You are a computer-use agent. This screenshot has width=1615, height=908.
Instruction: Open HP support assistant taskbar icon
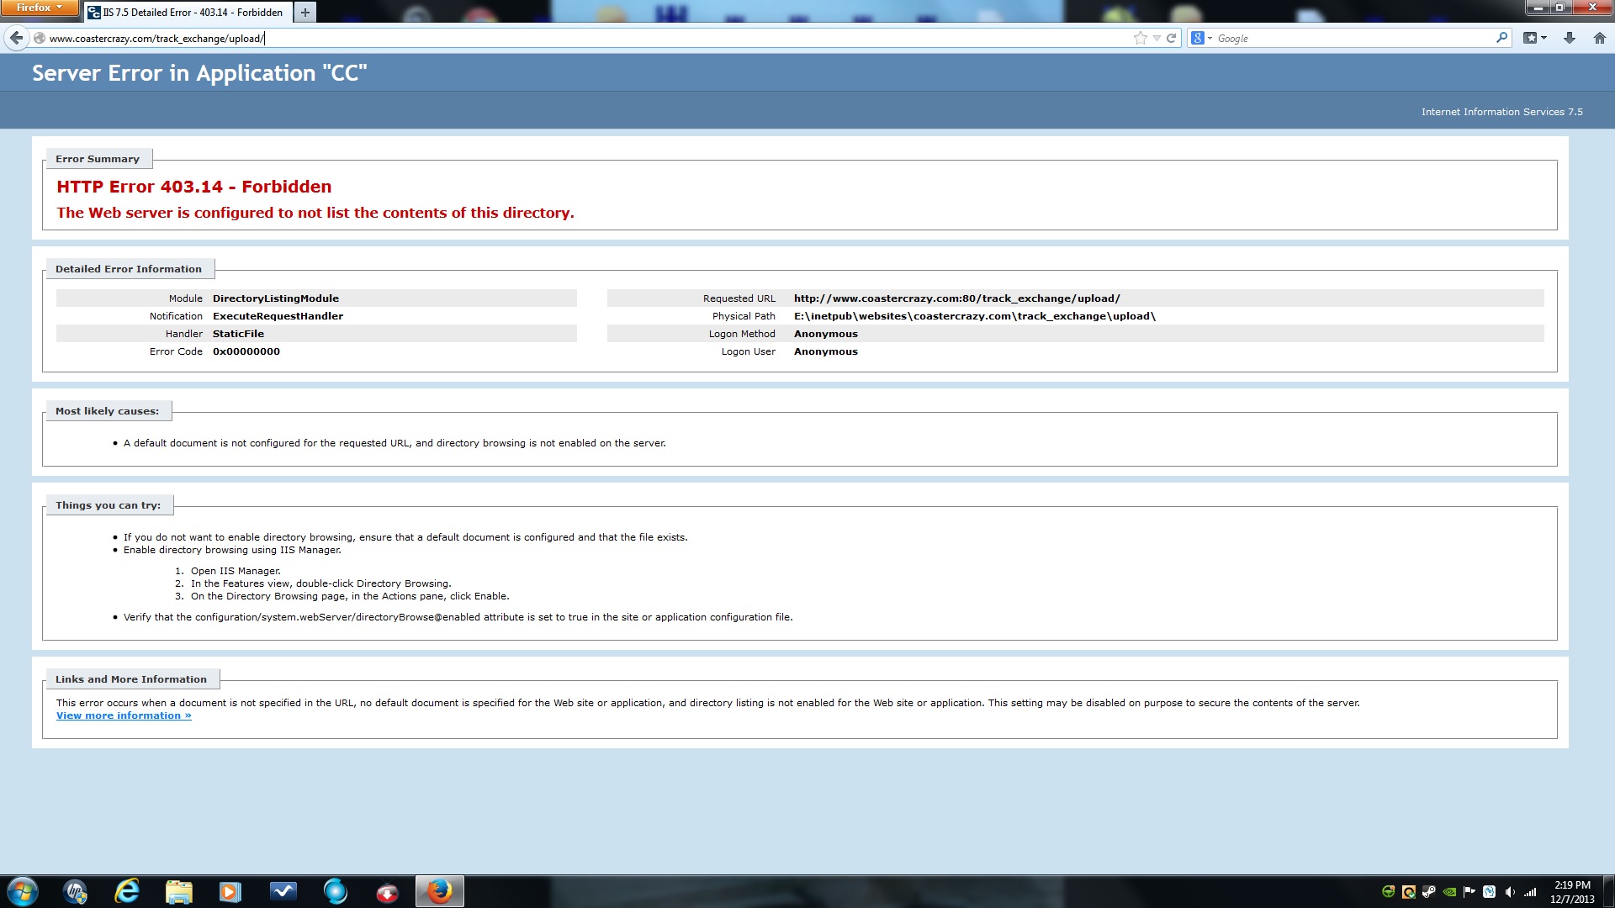(x=75, y=891)
